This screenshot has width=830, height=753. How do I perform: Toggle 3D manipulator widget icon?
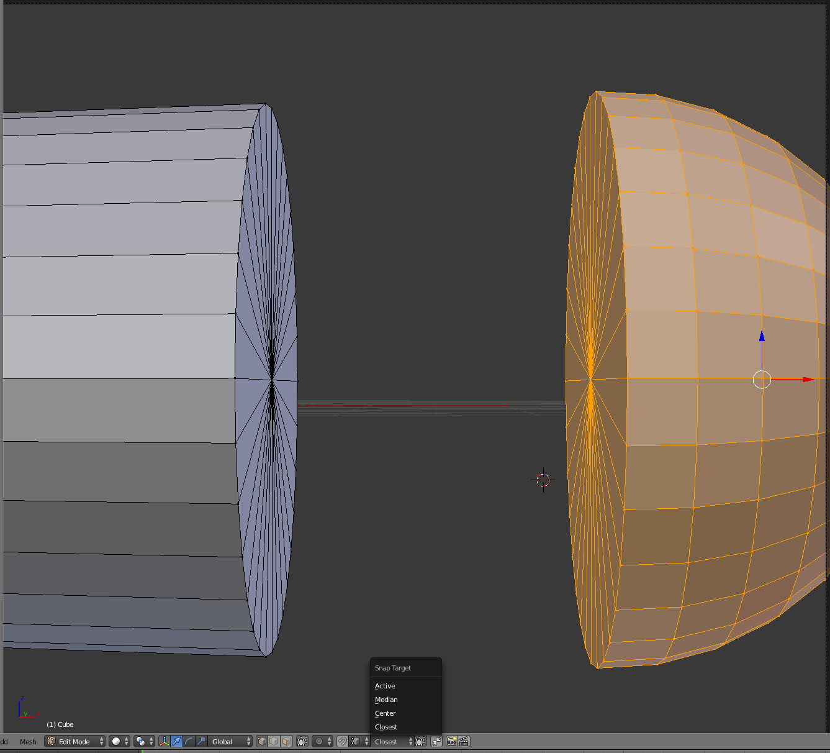165,741
